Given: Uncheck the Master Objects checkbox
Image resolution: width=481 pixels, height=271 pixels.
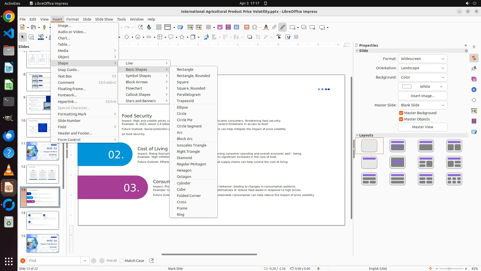Looking at the screenshot, I should pos(401,119).
